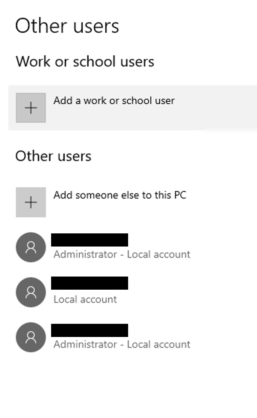Select the last Administrator user's avatar icon

[31, 337]
